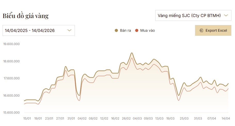Screen dimensions: 235x126
Task: Click the 15.600.000 y-axis baseline label
Action: coord(11,113)
